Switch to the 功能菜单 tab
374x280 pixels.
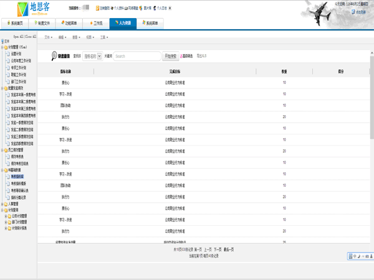tap(69, 24)
